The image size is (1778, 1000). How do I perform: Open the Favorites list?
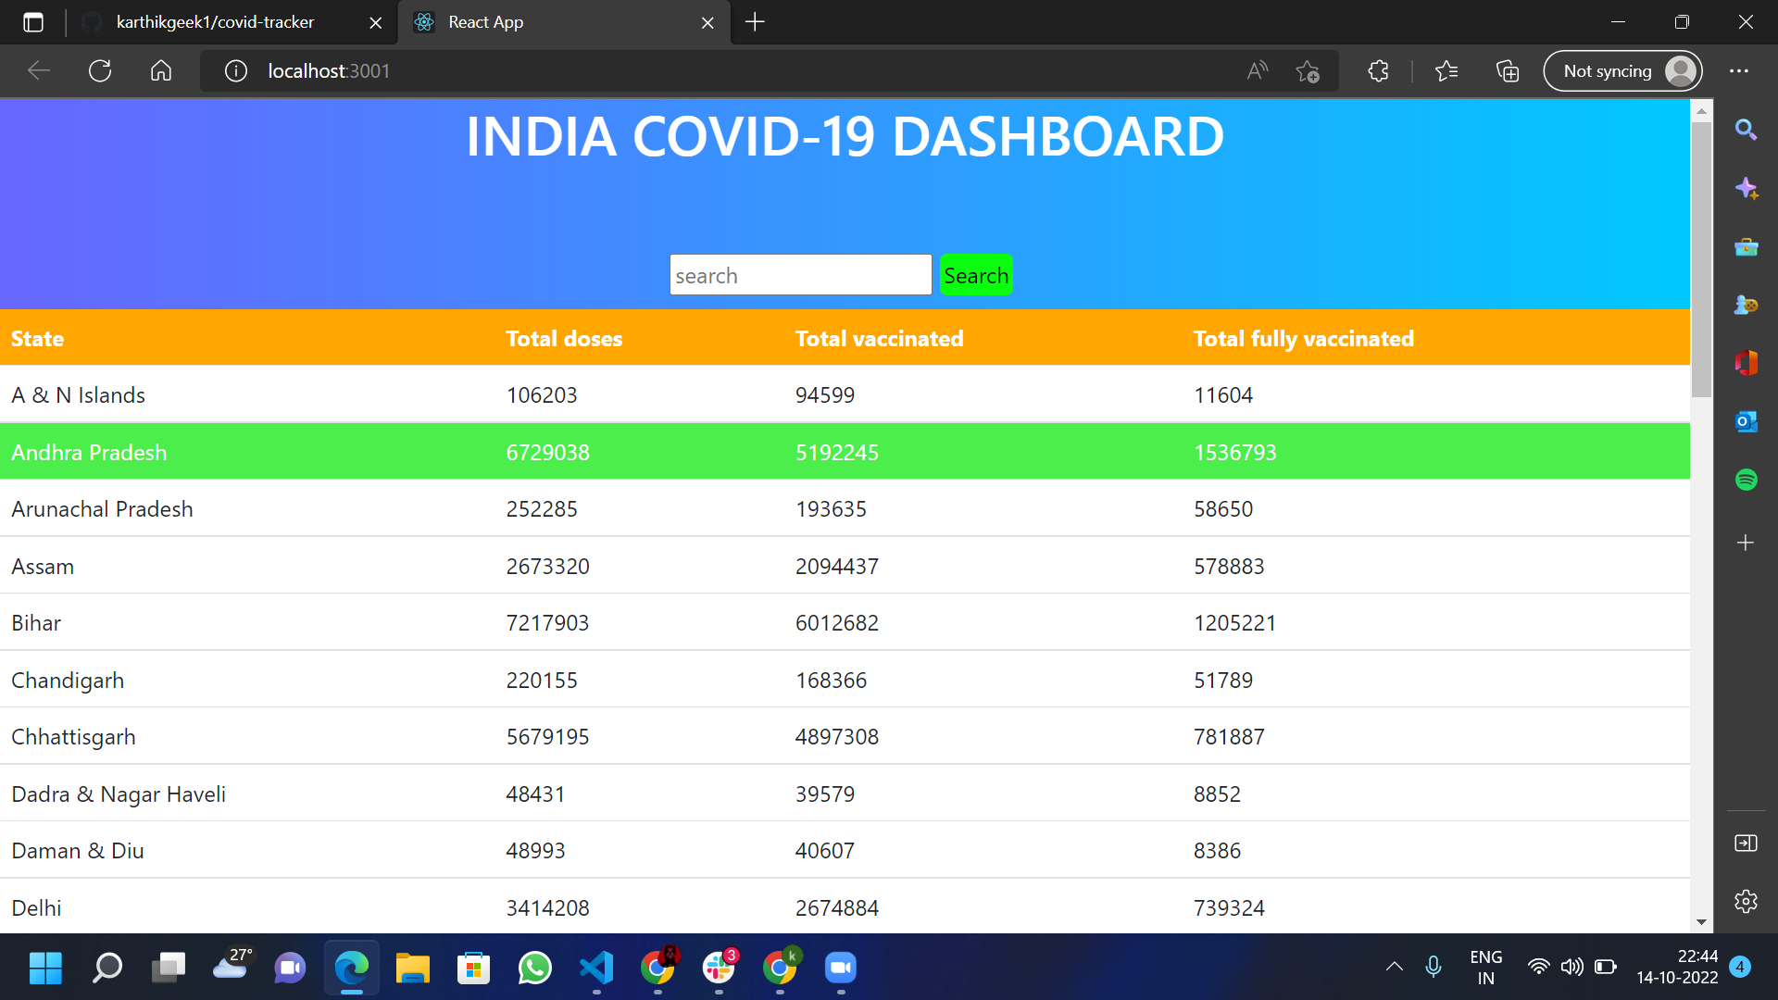[x=1446, y=70]
